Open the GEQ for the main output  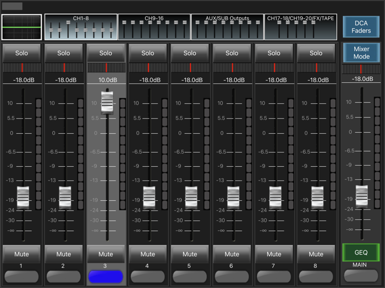click(361, 252)
